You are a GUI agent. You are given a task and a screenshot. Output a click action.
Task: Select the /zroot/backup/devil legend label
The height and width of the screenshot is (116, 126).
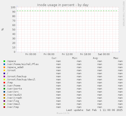tap(21, 80)
